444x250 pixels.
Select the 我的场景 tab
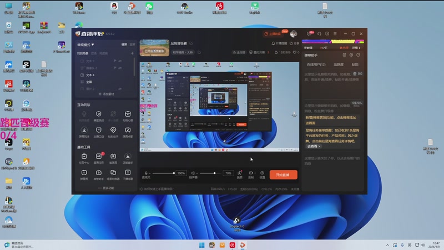[x=83, y=53]
